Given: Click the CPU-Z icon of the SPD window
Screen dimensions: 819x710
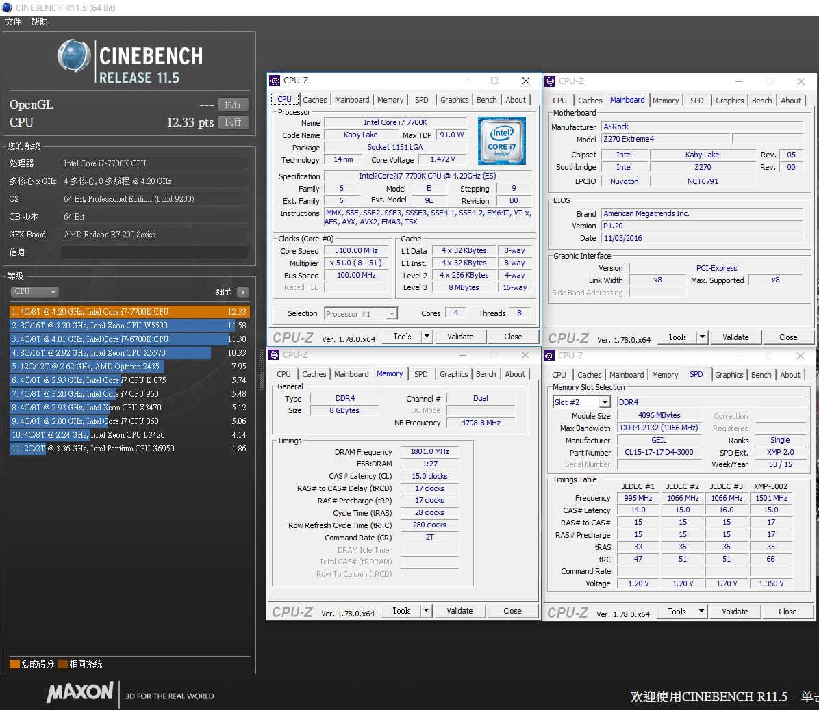Looking at the screenshot, I should [x=549, y=355].
